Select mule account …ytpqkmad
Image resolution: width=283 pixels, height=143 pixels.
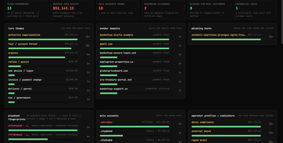click(x=141, y=133)
